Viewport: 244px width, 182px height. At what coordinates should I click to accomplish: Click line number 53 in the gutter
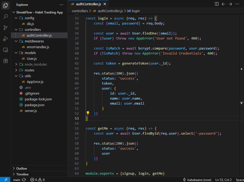tap(77, 119)
